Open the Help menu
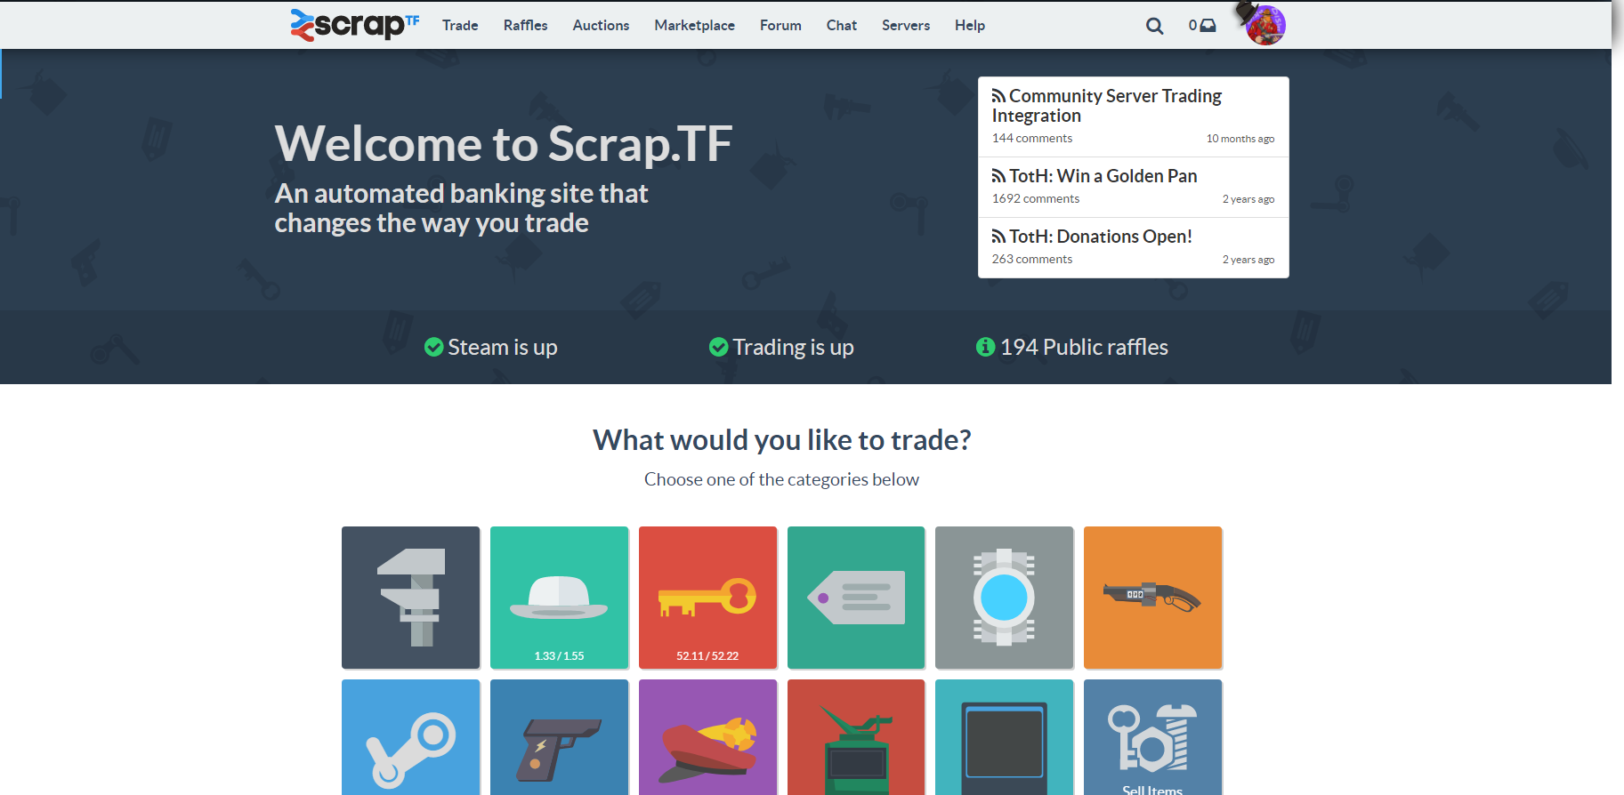The width and height of the screenshot is (1624, 795). pyautogui.click(x=970, y=26)
